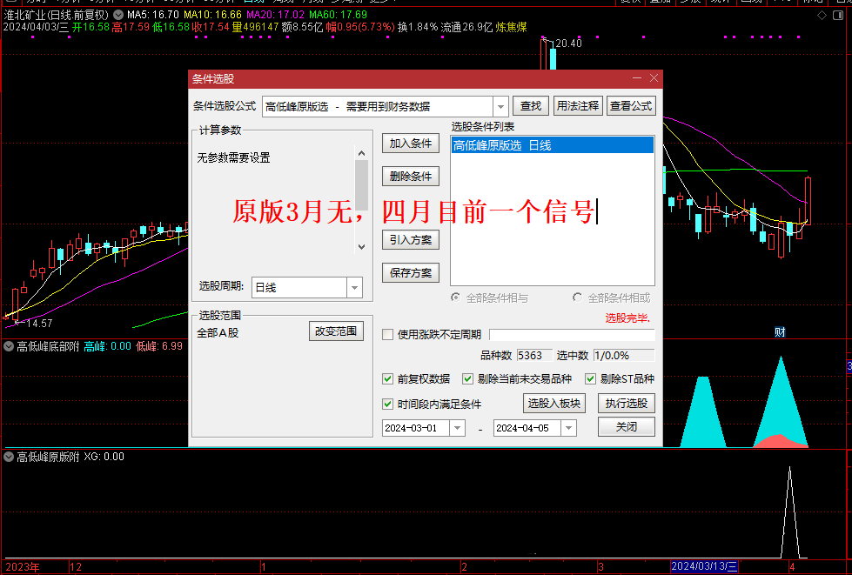Minimize the 条件选股 dialog
Screen dimensions: 852x575
pyautogui.click(x=637, y=78)
